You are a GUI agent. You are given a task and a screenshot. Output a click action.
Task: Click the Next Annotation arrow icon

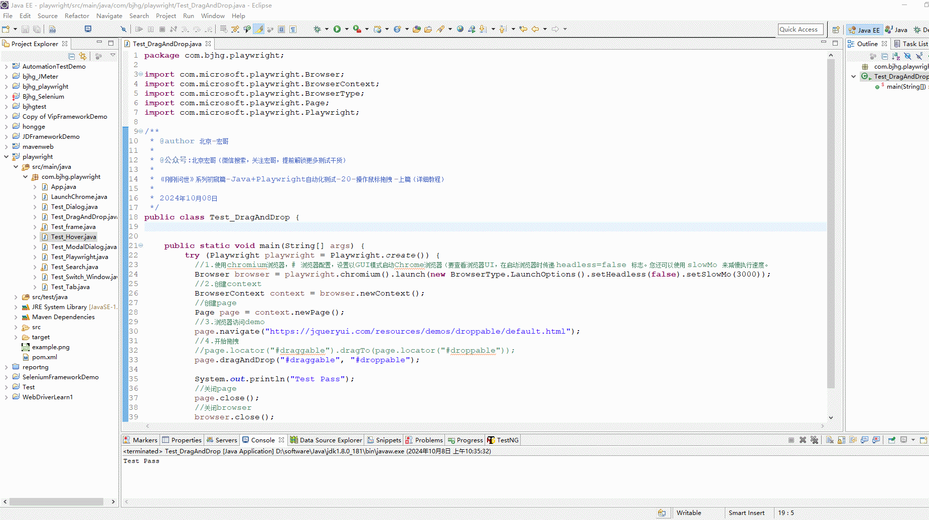click(483, 29)
